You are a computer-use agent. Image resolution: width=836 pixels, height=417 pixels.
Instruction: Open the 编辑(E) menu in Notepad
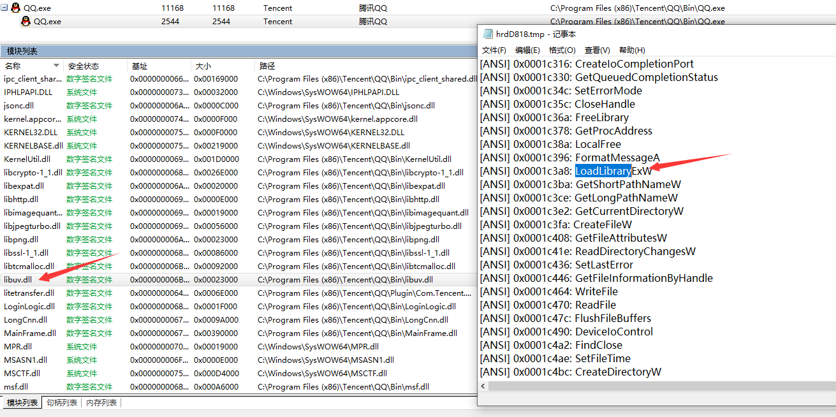click(x=527, y=50)
